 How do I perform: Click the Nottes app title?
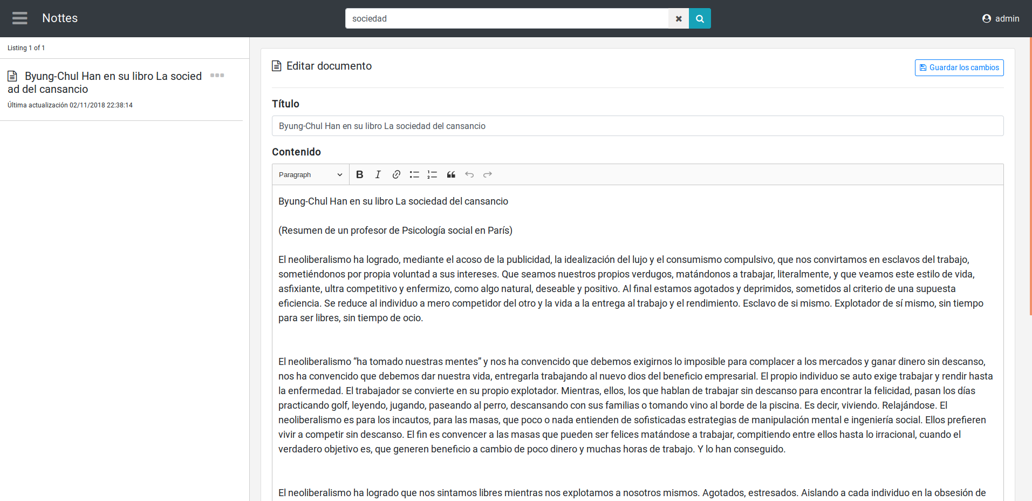point(60,18)
